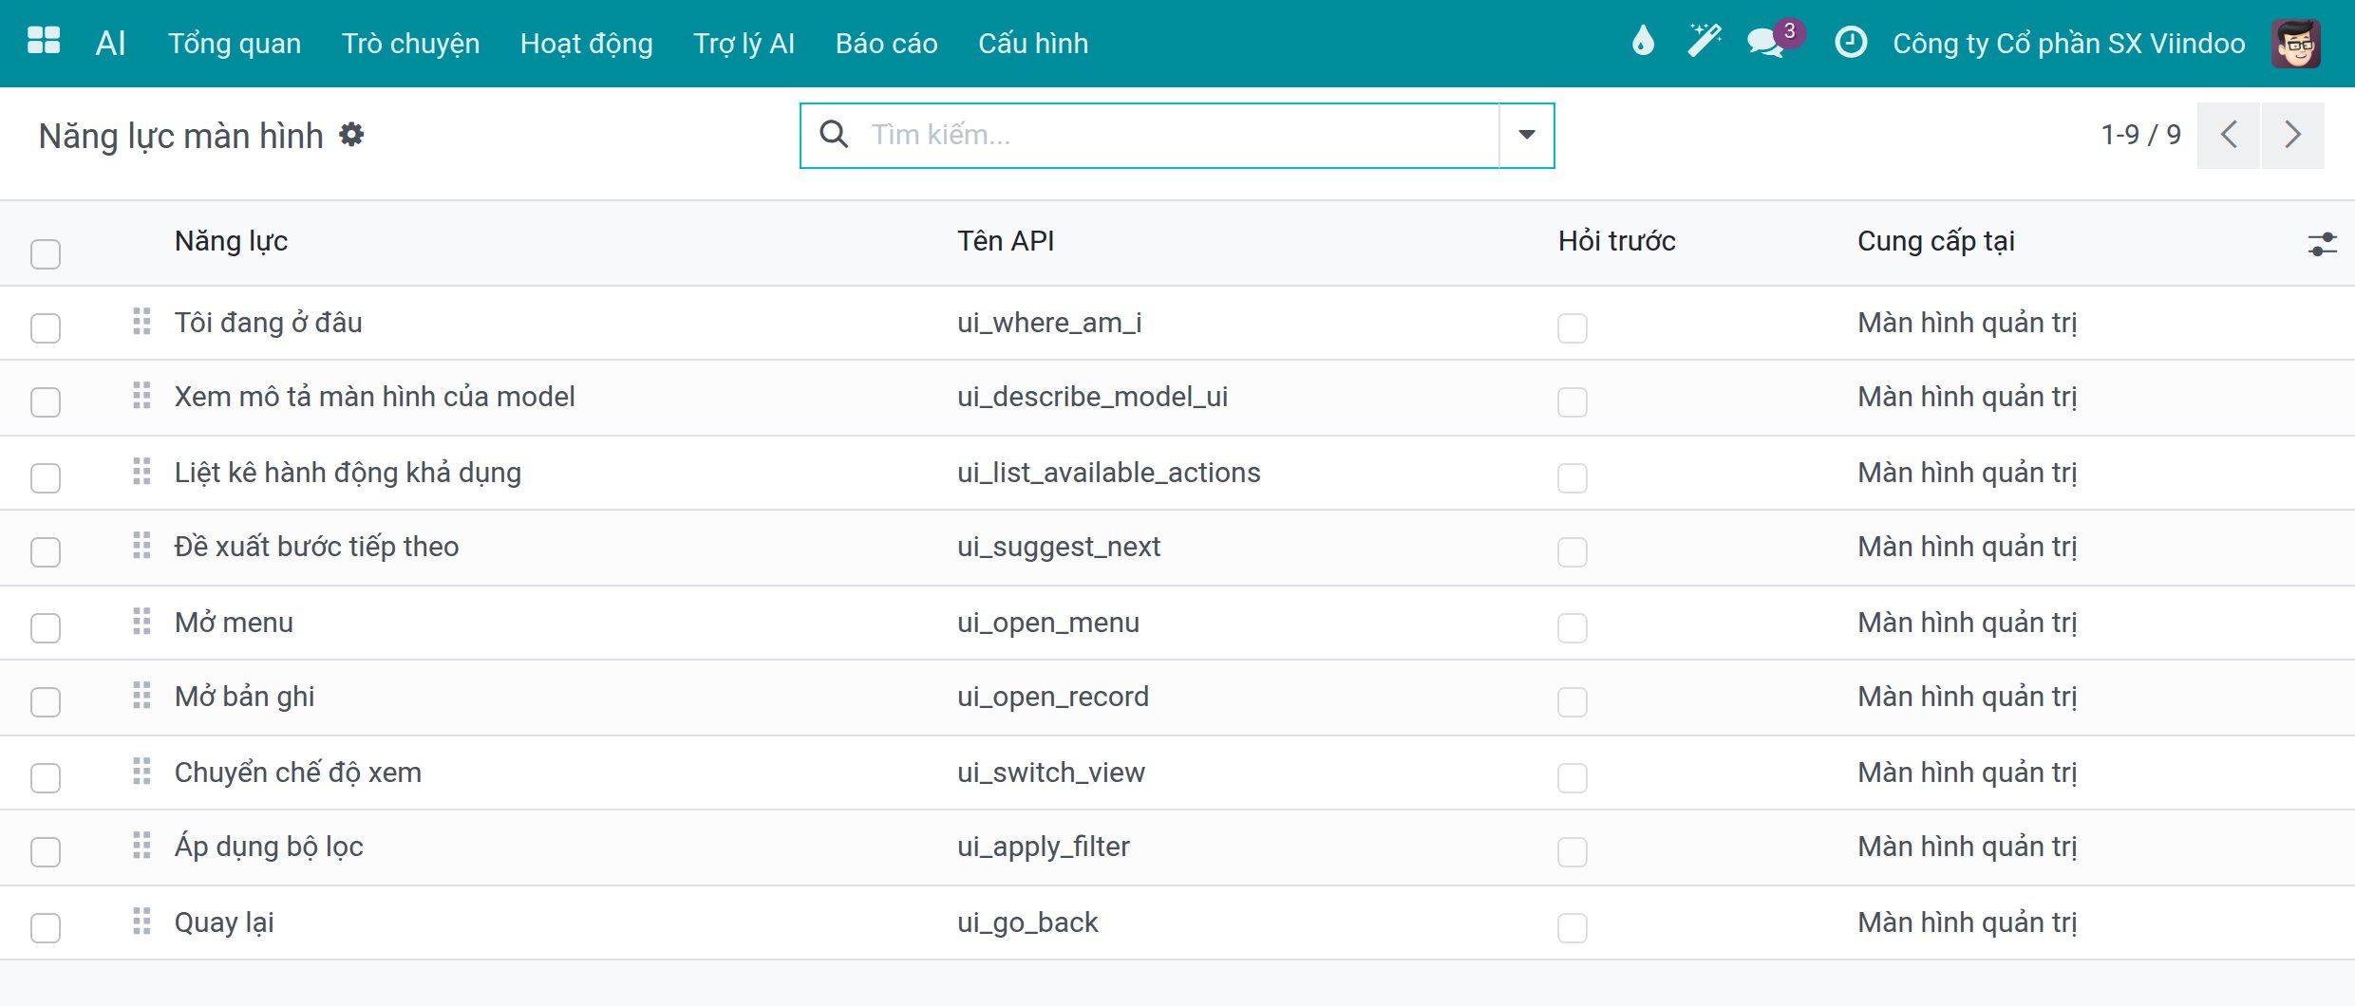
Task: Sort by the Tên API column header
Action: click(x=1006, y=241)
